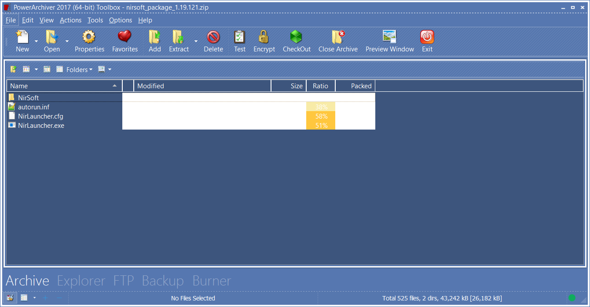The height and width of the screenshot is (307, 590).
Task: Click the Delete toolbar icon
Action: pyautogui.click(x=213, y=37)
